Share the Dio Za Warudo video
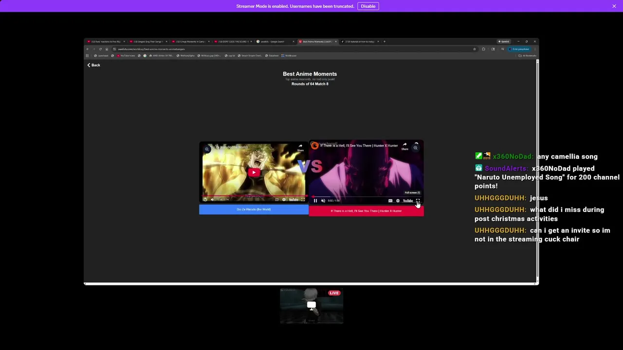 tap(300, 147)
